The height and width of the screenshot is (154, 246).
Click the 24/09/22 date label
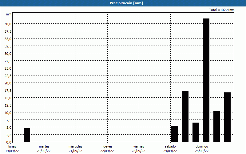pos(170,151)
